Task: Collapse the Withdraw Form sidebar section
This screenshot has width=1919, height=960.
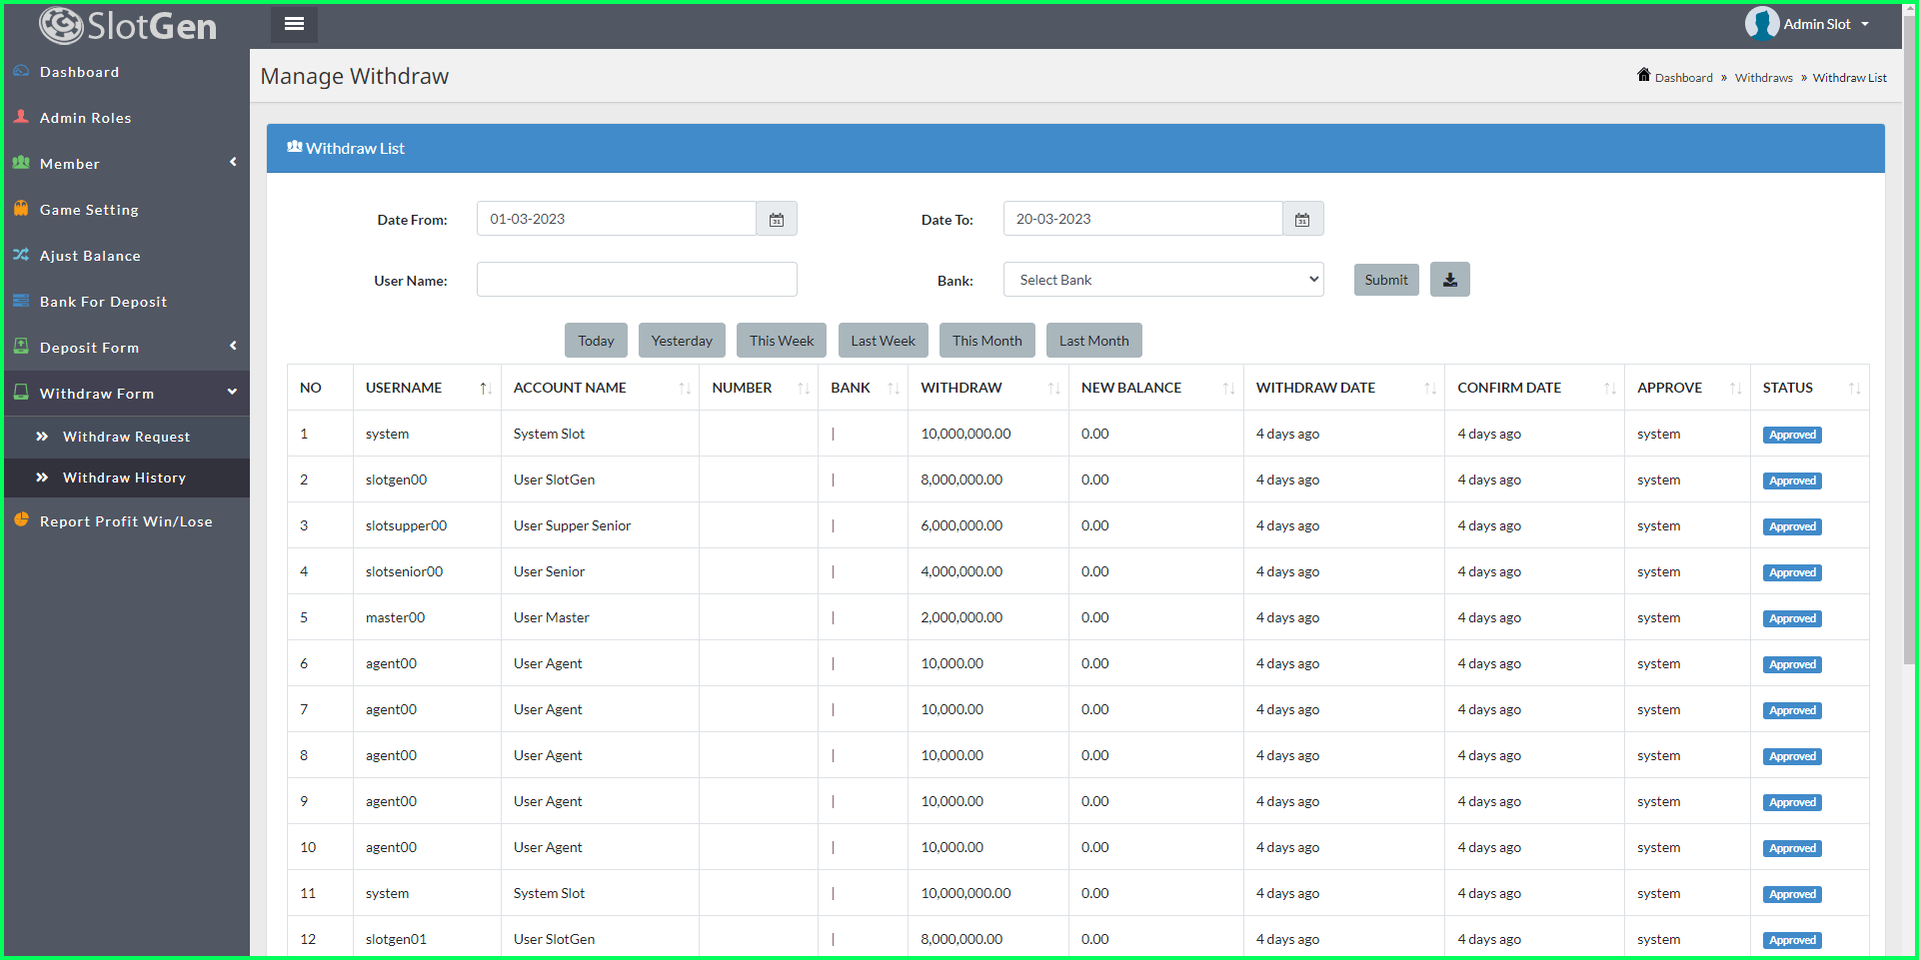Action: [96, 393]
